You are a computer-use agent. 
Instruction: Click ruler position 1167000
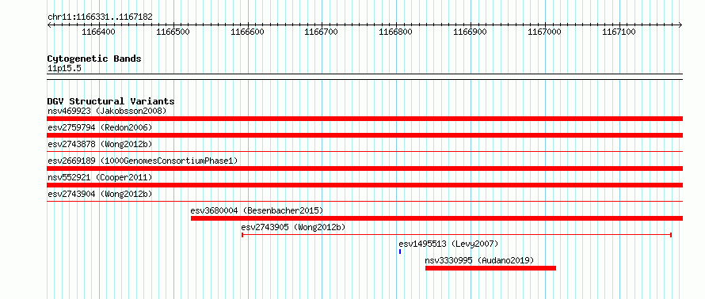[x=545, y=32]
